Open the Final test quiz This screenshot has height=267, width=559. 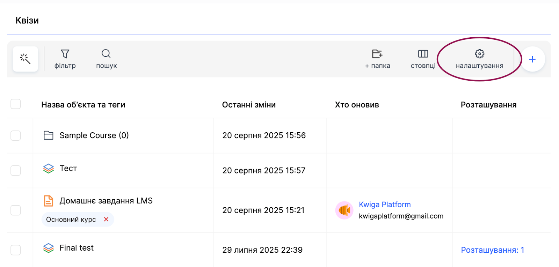77,248
